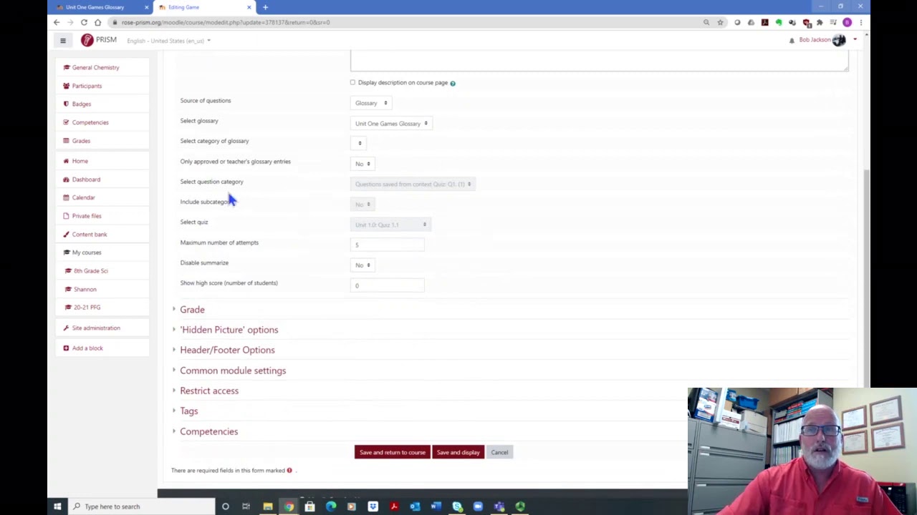The image size is (917, 515).
Task: Open the notifications bell icon
Action: pyautogui.click(x=792, y=40)
